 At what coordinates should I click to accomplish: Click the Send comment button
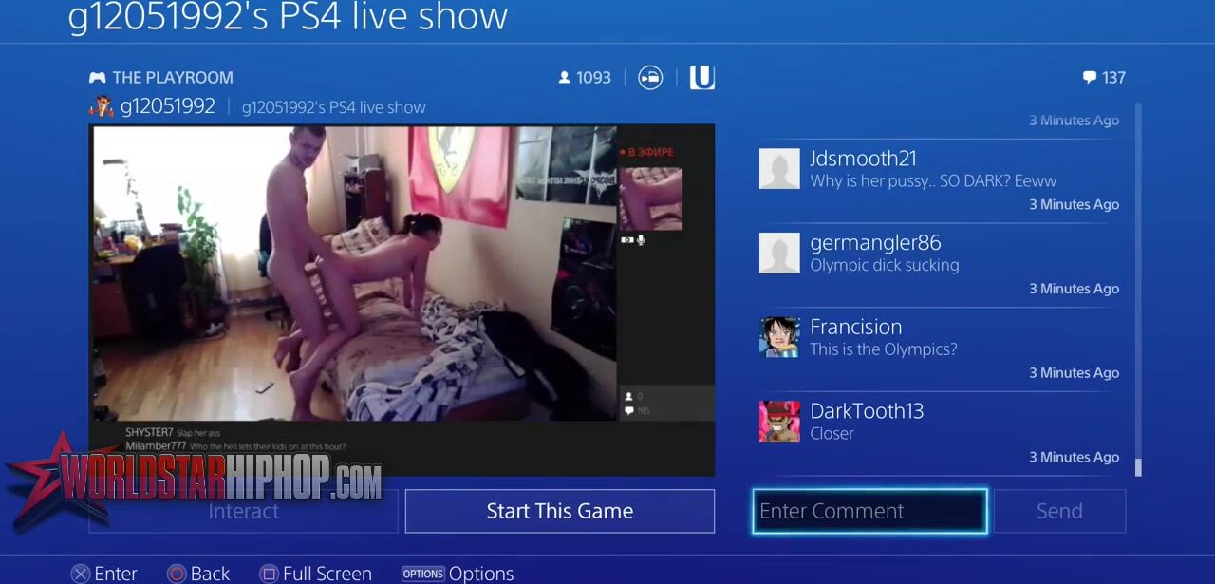(x=1058, y=511)
